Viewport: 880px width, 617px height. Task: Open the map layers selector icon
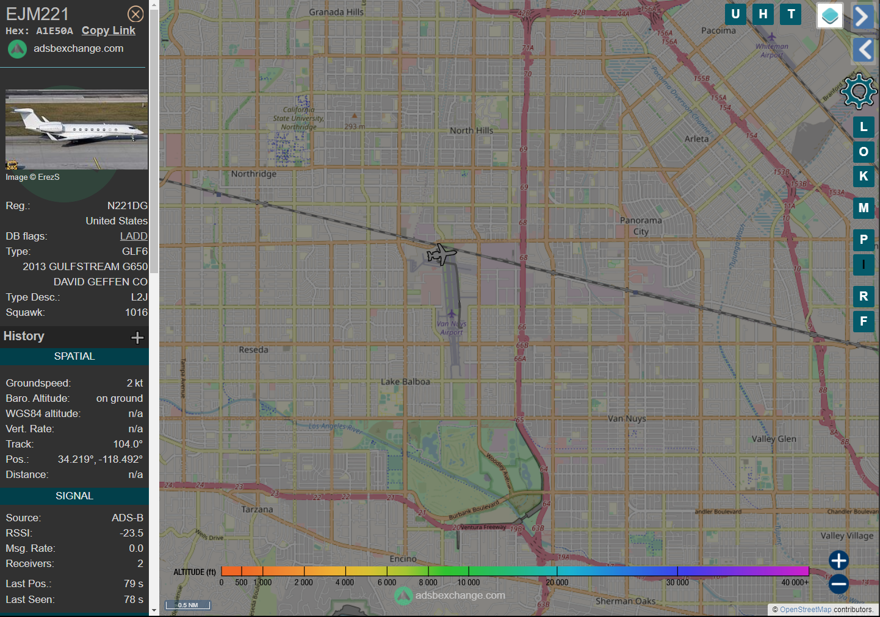pos(830,16)
